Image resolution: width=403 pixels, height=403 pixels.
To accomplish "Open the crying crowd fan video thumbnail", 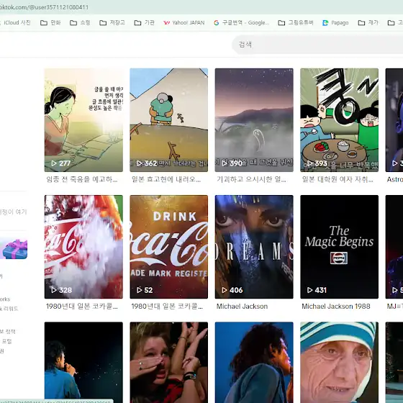I will pos(169,363).
